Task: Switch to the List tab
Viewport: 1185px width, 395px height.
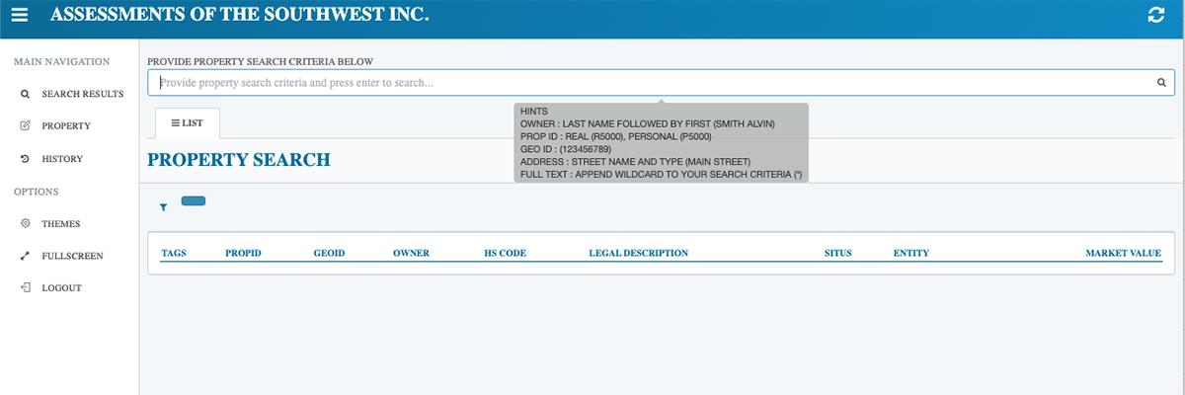Action: point(187,123)
